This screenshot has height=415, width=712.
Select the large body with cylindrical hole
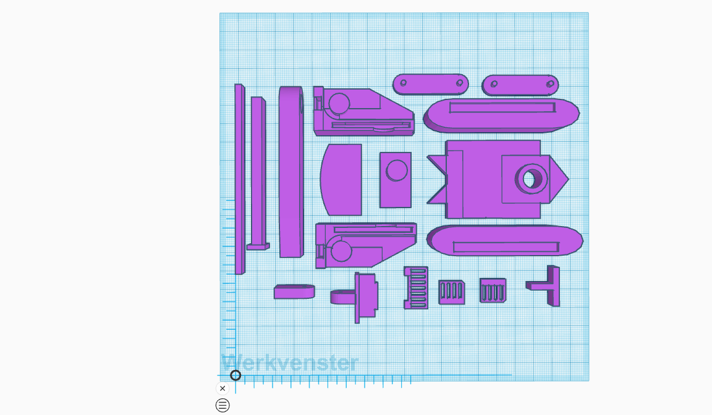(x=497, y=179)
